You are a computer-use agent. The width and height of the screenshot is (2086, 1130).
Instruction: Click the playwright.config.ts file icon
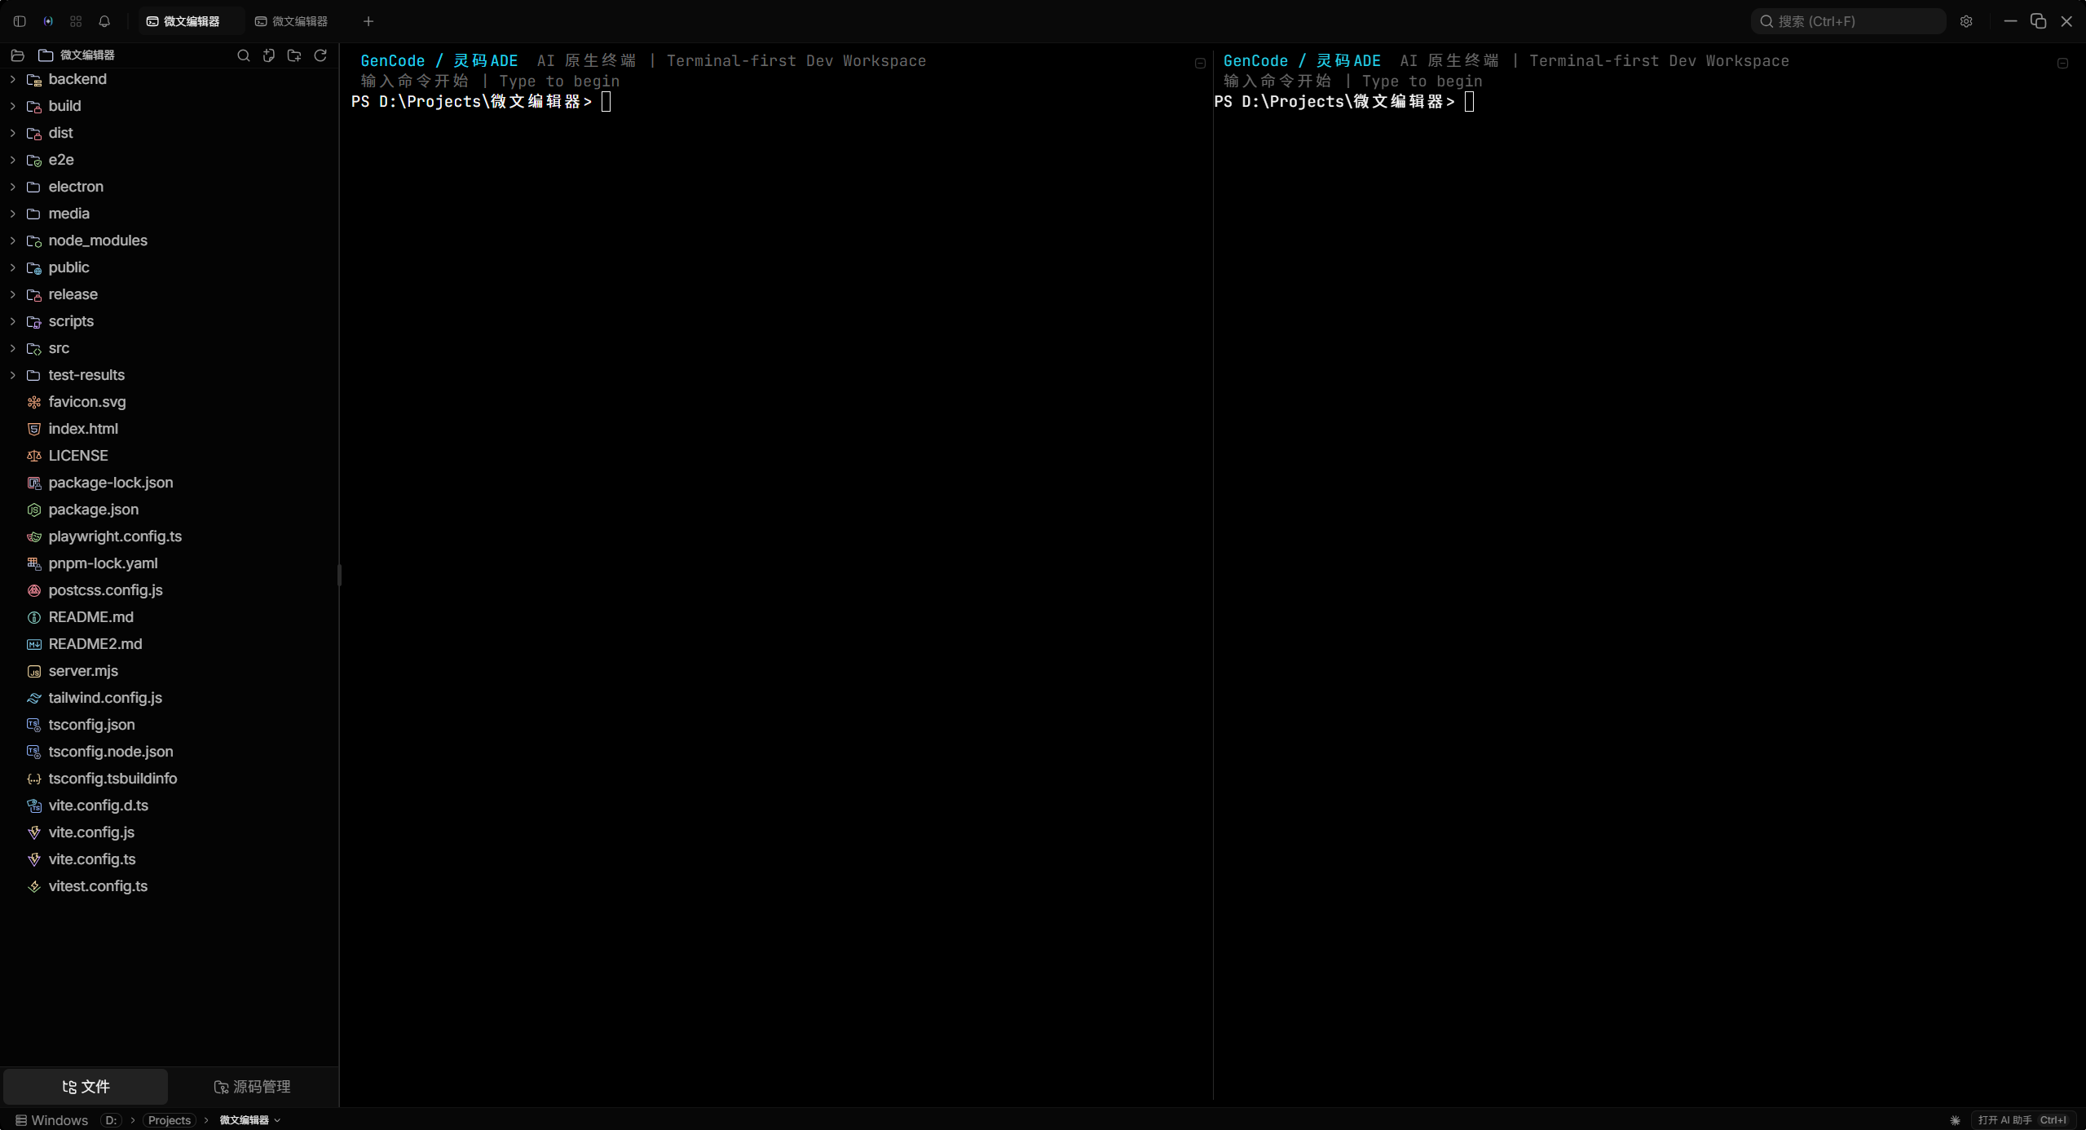point(34,536)
